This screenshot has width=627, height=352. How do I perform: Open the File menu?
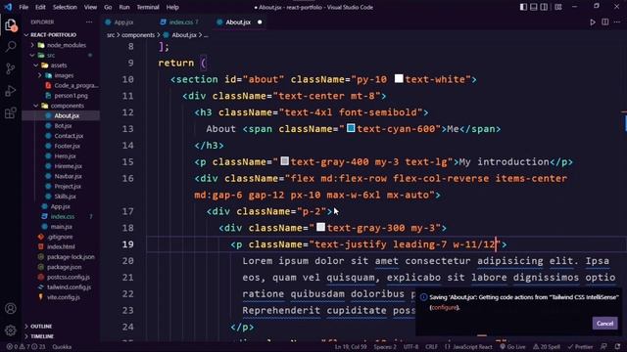[24, 7]
